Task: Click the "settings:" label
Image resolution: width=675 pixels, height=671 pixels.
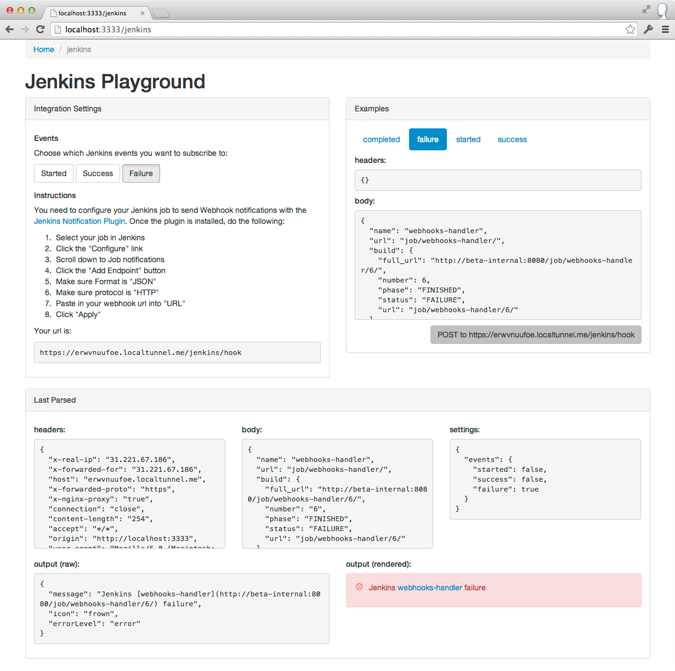Action: (464, 430)
